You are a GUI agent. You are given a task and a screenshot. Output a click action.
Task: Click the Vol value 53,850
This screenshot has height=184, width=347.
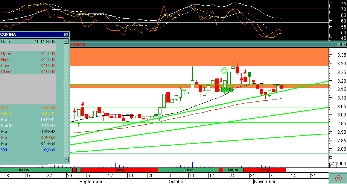49,150
